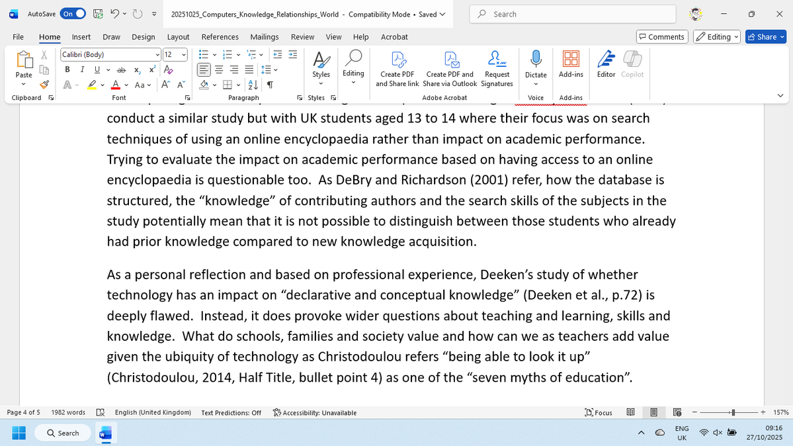Open the Layout tab
The width and height of the screenshot is (793, 446).
(x=178, y=37)
